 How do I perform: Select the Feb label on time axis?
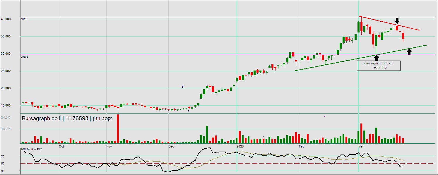click(x=302, y=146)
